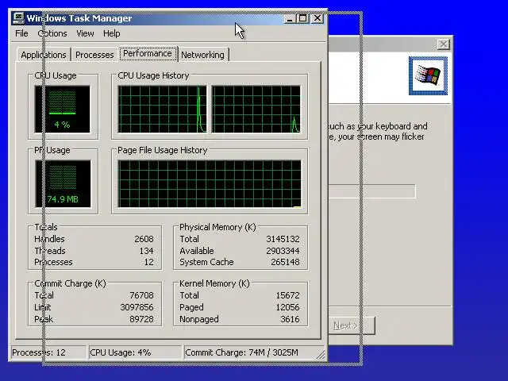Close the background setup dialog
This screenshot has width=508, height=381.
443,44
